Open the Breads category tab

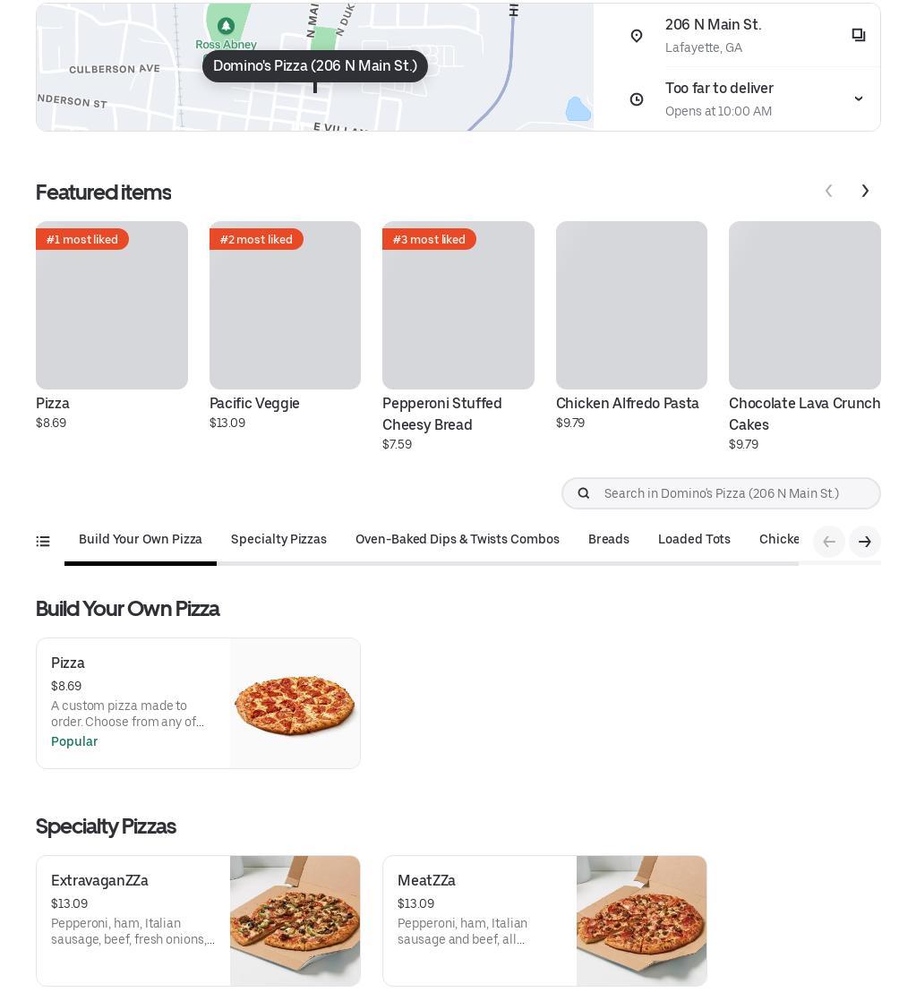(608, 539)
